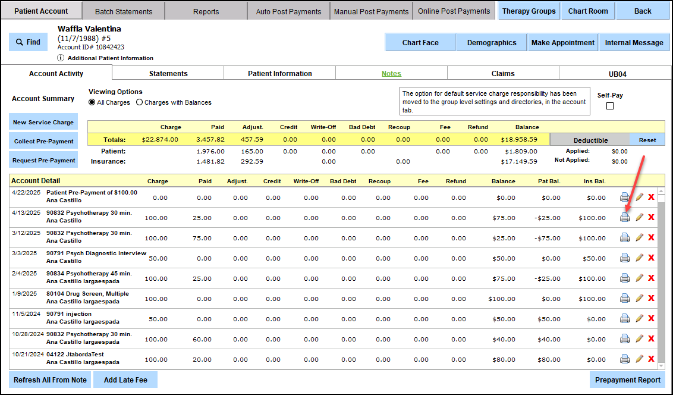Select Charges with Balances radio option
The width and height of the screenshot is (673, 395).
pos(140,102)
